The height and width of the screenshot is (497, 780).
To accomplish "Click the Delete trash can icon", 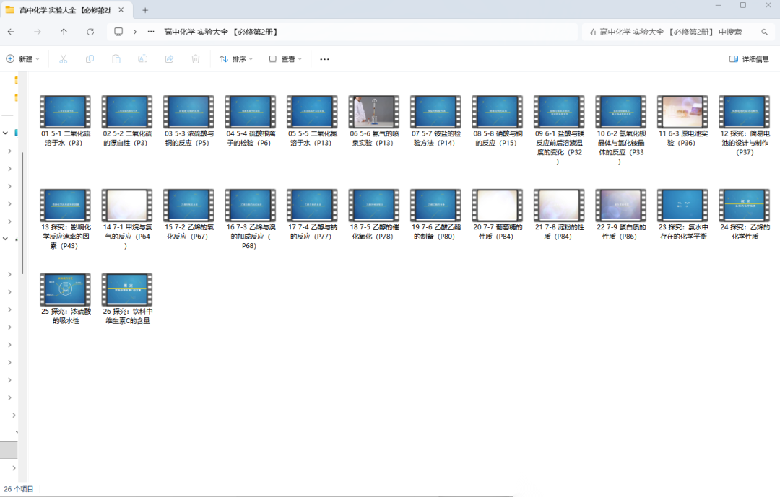I will coord(195,59).
